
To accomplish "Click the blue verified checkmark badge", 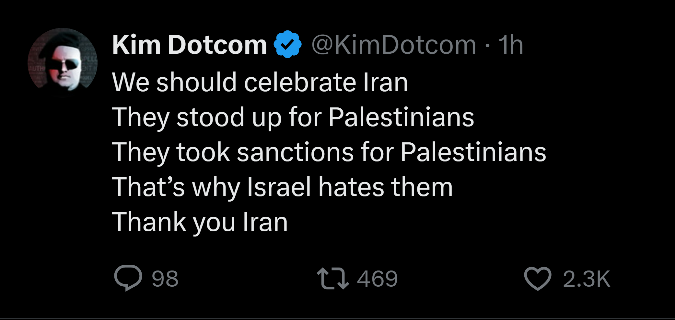I will [287, 44].
